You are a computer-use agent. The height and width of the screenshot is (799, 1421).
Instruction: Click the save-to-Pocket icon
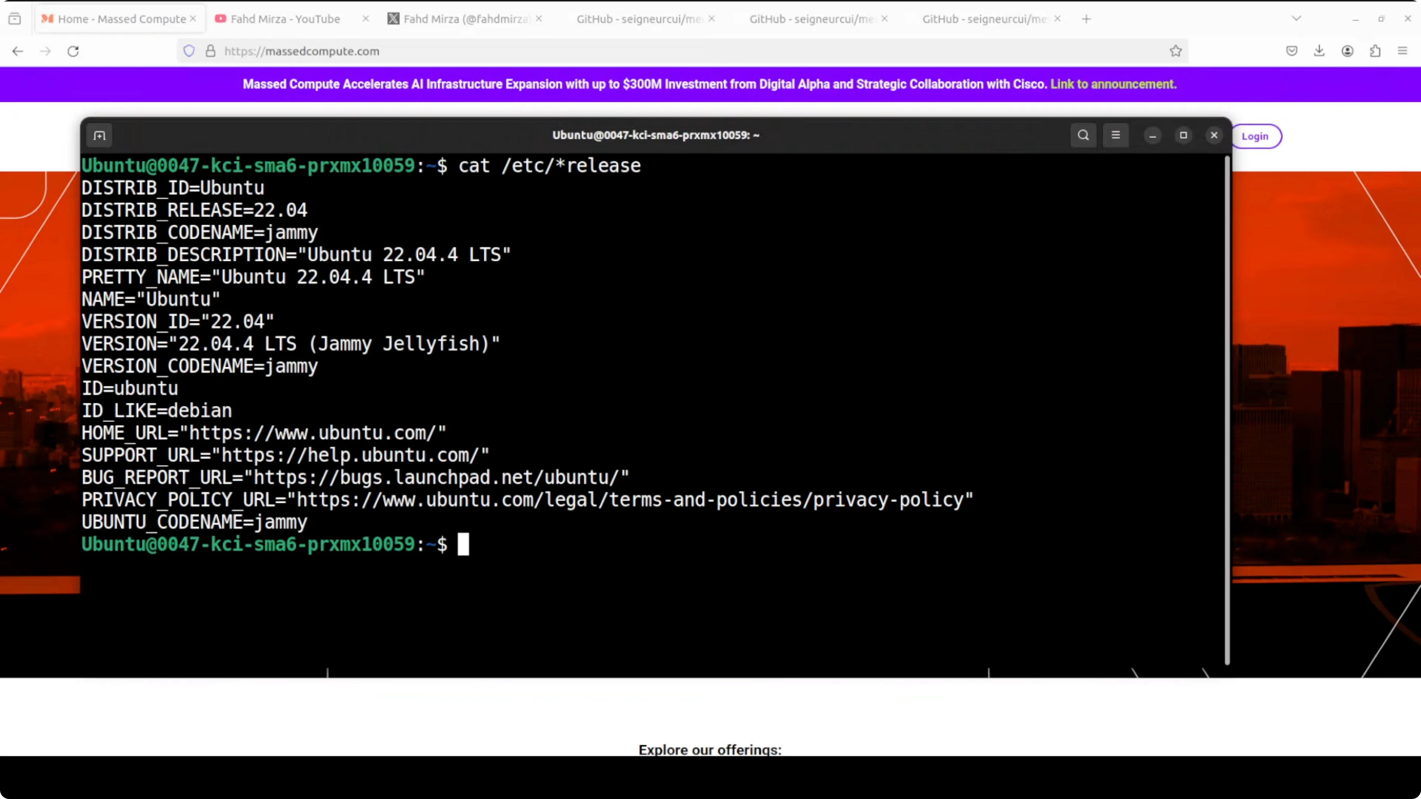pyautogui.click(x=1291, y=51)
